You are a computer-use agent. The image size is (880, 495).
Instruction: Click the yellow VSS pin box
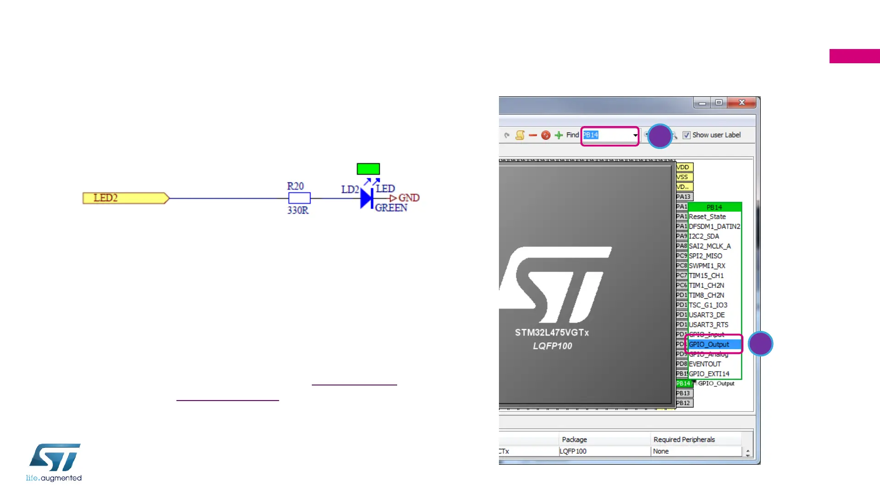(x=684, y=177)
